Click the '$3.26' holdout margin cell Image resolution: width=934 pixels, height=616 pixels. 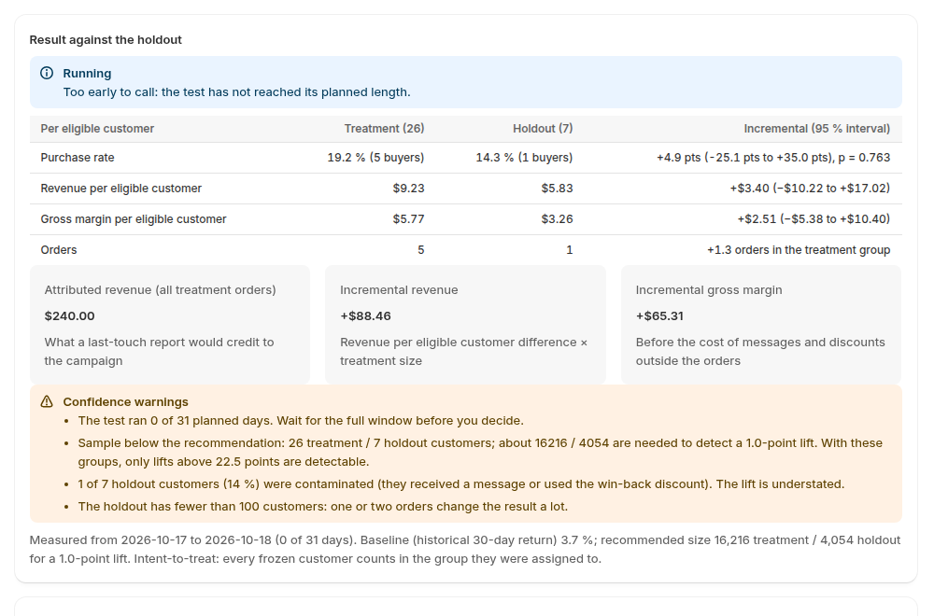point(557,219)
